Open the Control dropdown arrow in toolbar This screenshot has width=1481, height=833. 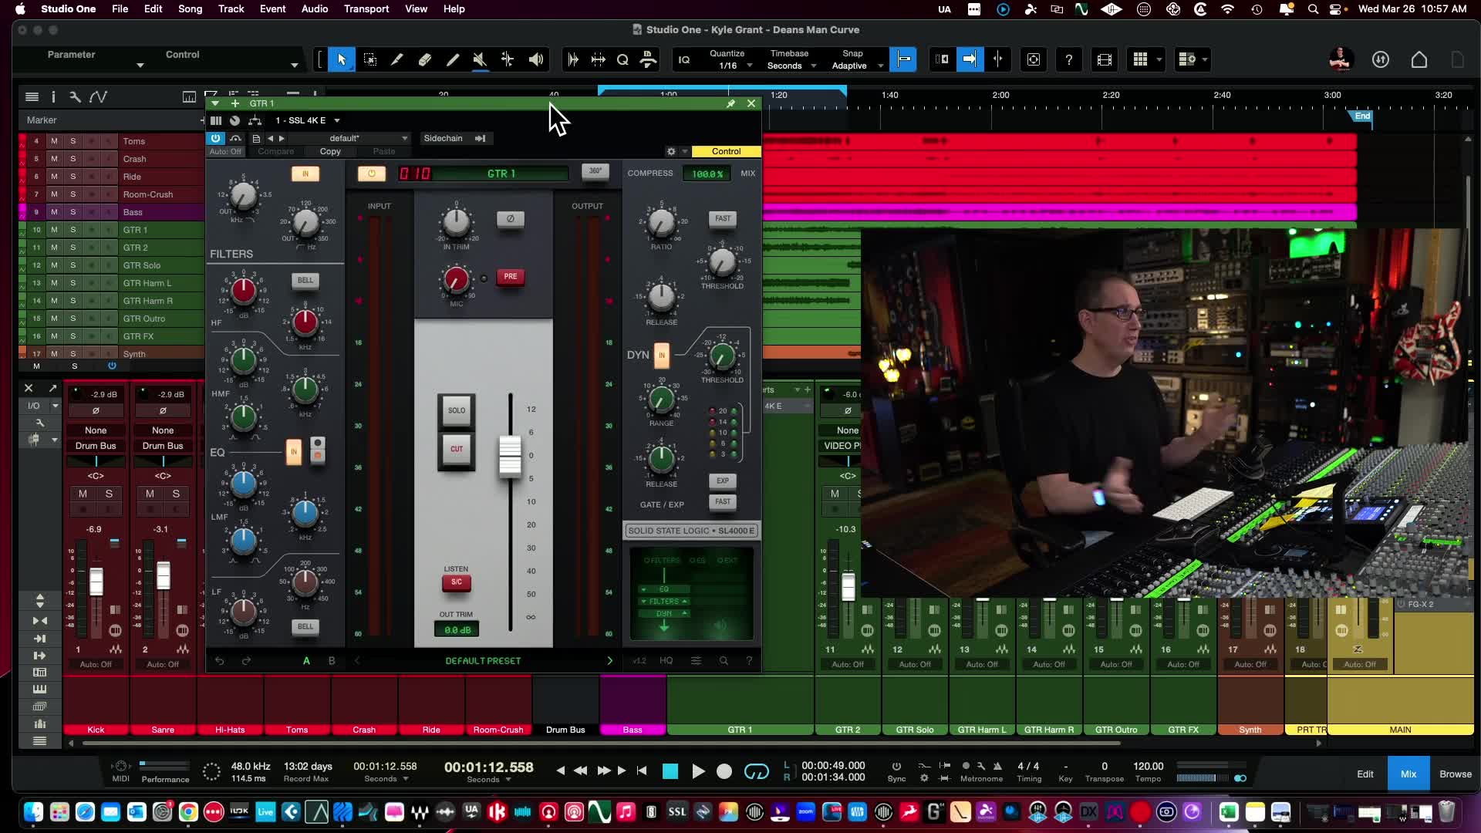294,66
